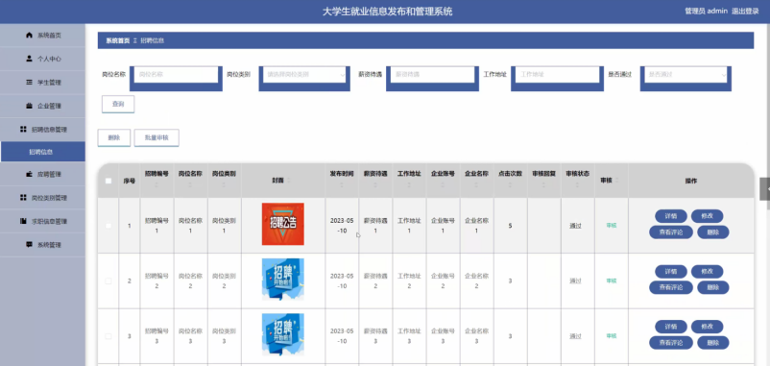
Task: Sort table by 岗位类别 column arrows
Action: point(224,185)
